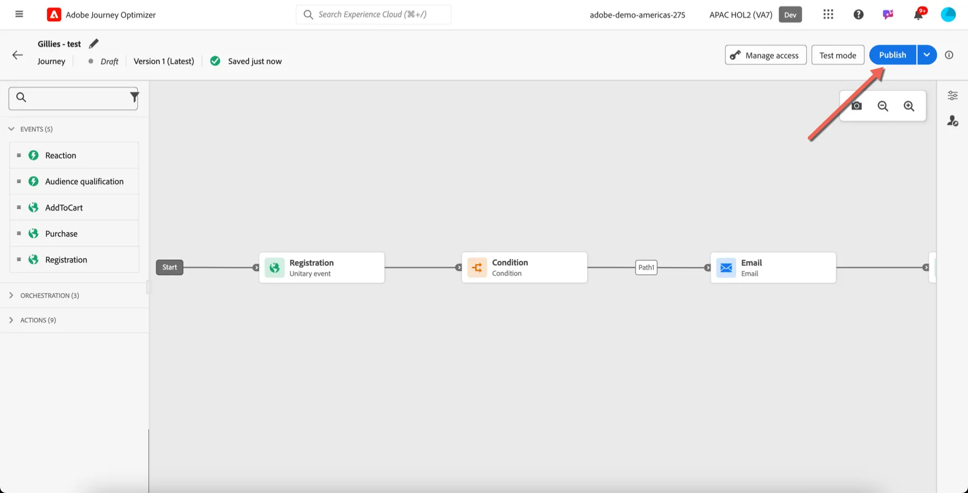Zoom in on the journey canvas

coord(909,106)
